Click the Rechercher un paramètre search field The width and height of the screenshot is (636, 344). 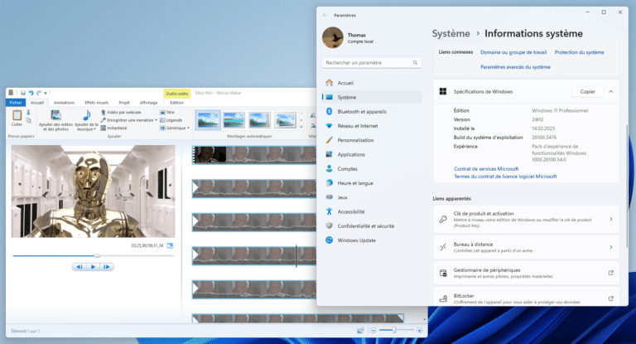pos(370,62)
